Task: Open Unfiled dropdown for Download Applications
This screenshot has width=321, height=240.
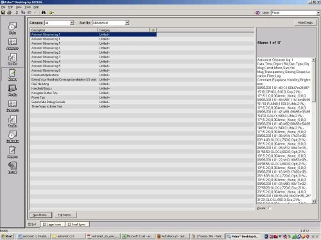Action: (105, 75)
